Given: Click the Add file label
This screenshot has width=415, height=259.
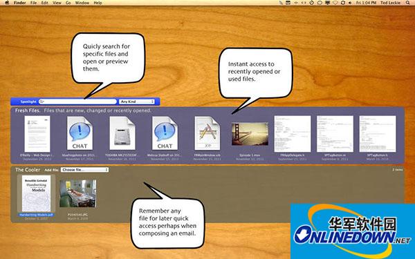Looking at the screenshot, I should (52, 170).
